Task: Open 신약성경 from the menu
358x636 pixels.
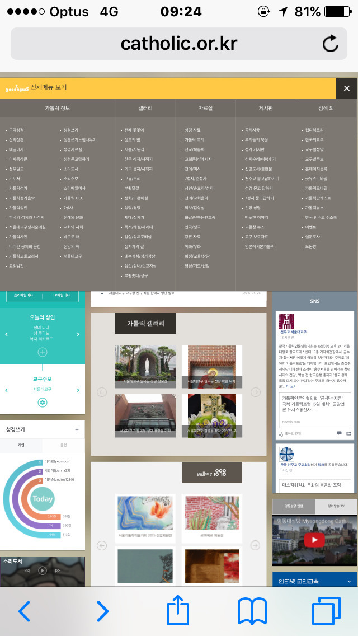Action: [16, 140]
